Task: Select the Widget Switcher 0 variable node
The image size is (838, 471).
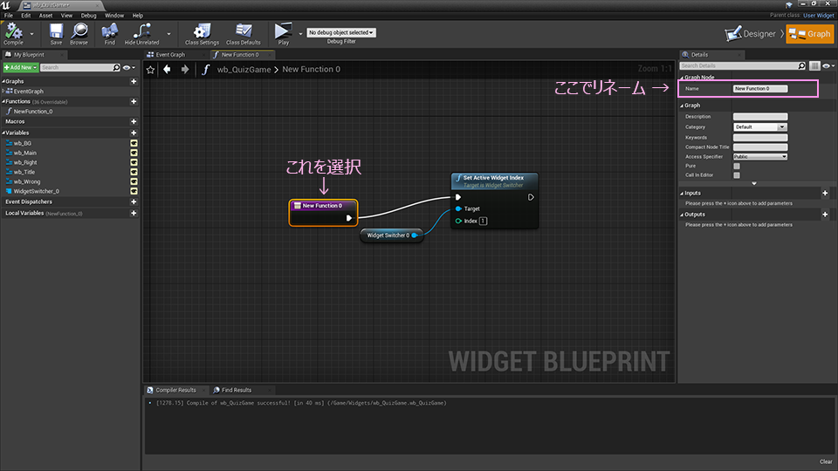Action: (x=392, y=235)
